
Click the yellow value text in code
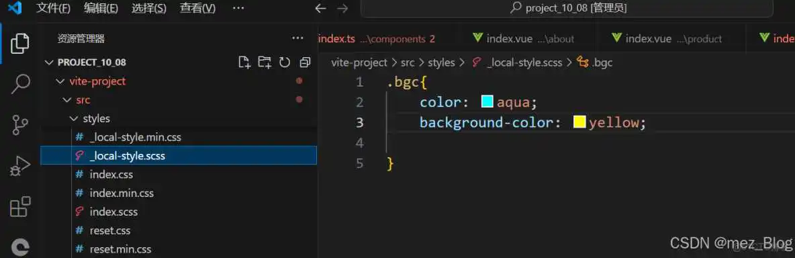click(x=614, y=123)
